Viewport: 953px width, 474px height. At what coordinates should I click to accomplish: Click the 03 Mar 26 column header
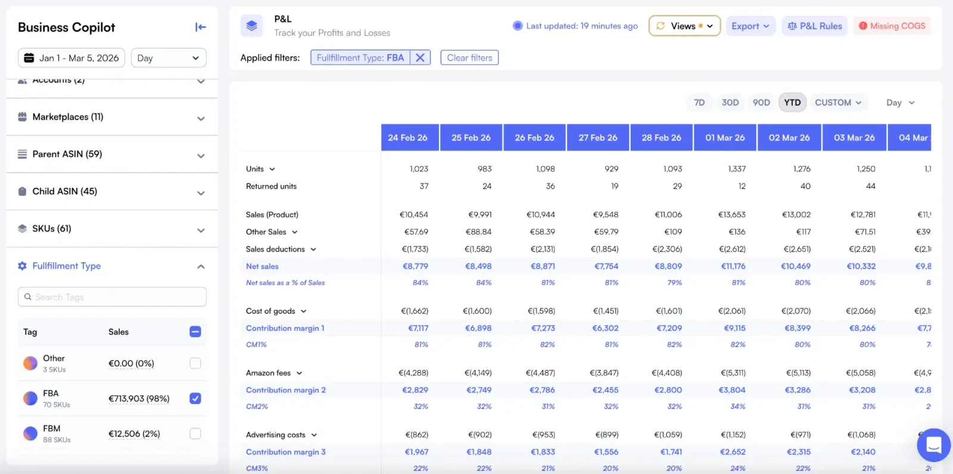click(x=854, y=137)
